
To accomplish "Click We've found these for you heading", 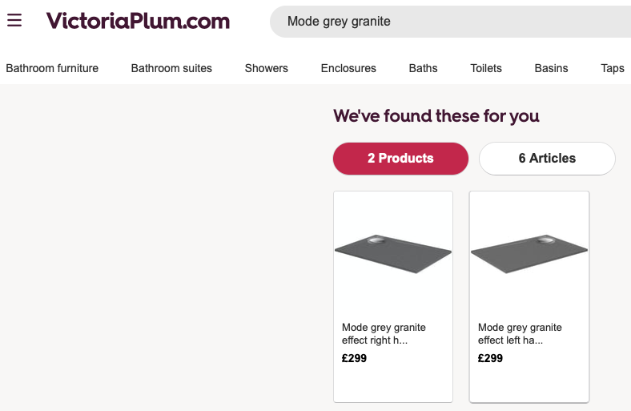I will [436, 116].
